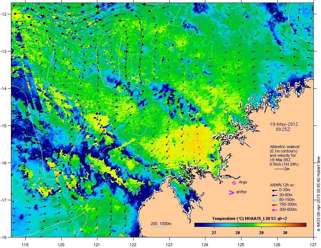Click longitude axis label 124

(205, 244)
